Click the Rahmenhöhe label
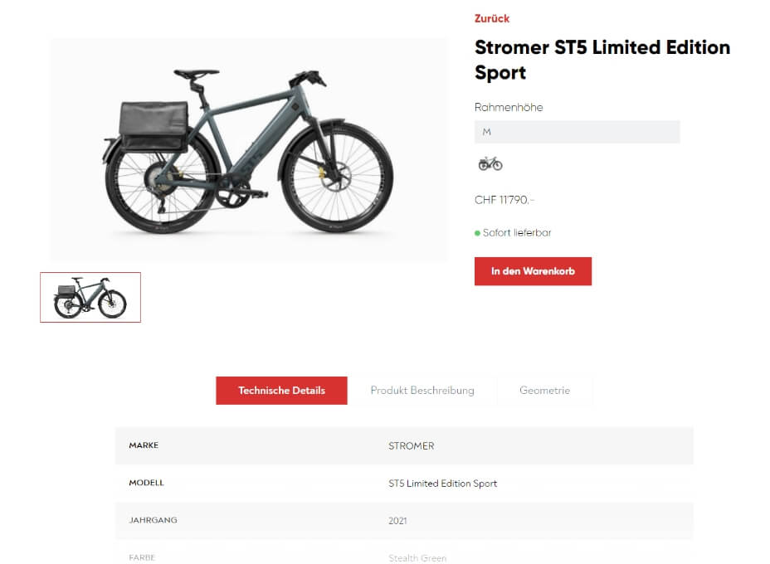The width and height of the screenshot is (770, 564). click(x=509, y=107)
